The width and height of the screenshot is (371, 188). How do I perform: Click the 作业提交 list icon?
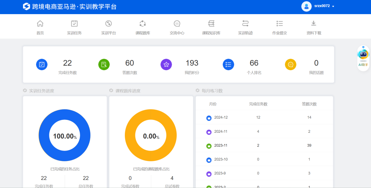tap(280, 23)
